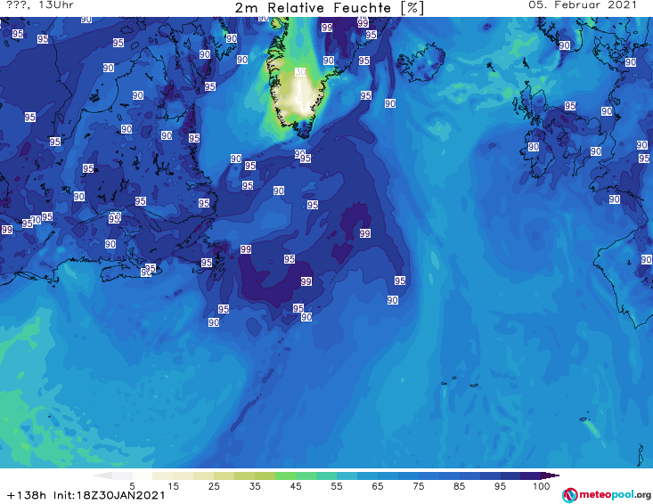The width and height of the screenshot is (653, 504).
Task: Click the legend value 65
Action: pos(378,486)
